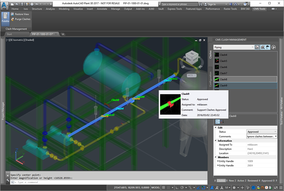
Task: Expand the Entity Handle 26E4 row
Action: point(218,165)
